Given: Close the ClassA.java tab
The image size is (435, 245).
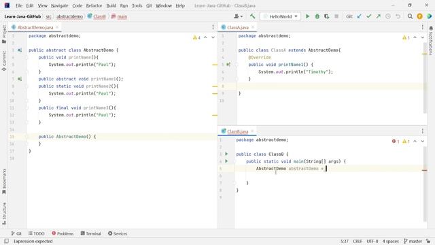Looking at the screenshot, I should click(x=252, y=27).
